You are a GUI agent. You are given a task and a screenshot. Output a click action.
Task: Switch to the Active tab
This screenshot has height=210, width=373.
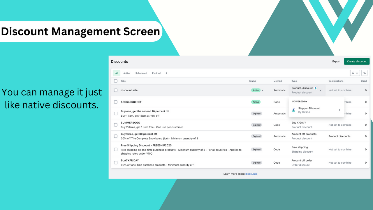point(127,73)
